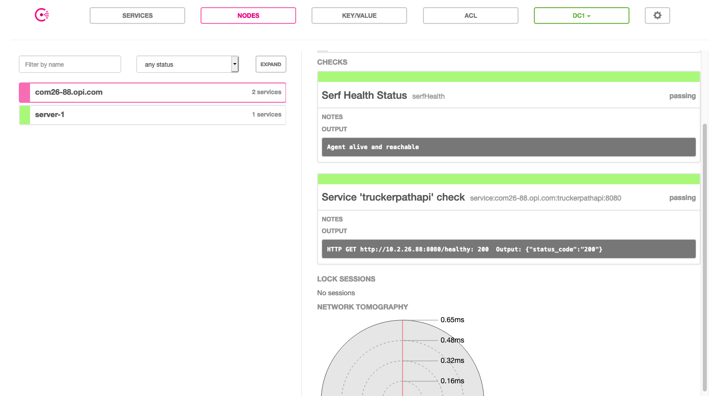Select the server-1 node
The width and height of the screenshot is (715, 396).
pos(153,115)
